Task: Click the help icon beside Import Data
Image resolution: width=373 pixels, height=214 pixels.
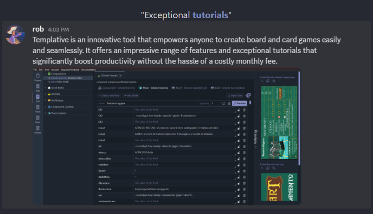Action: pyautogui.click(x=248, y=96)
